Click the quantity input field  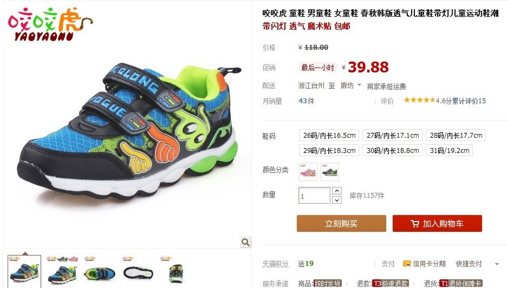pyautogui.click(x=315, y=195)
